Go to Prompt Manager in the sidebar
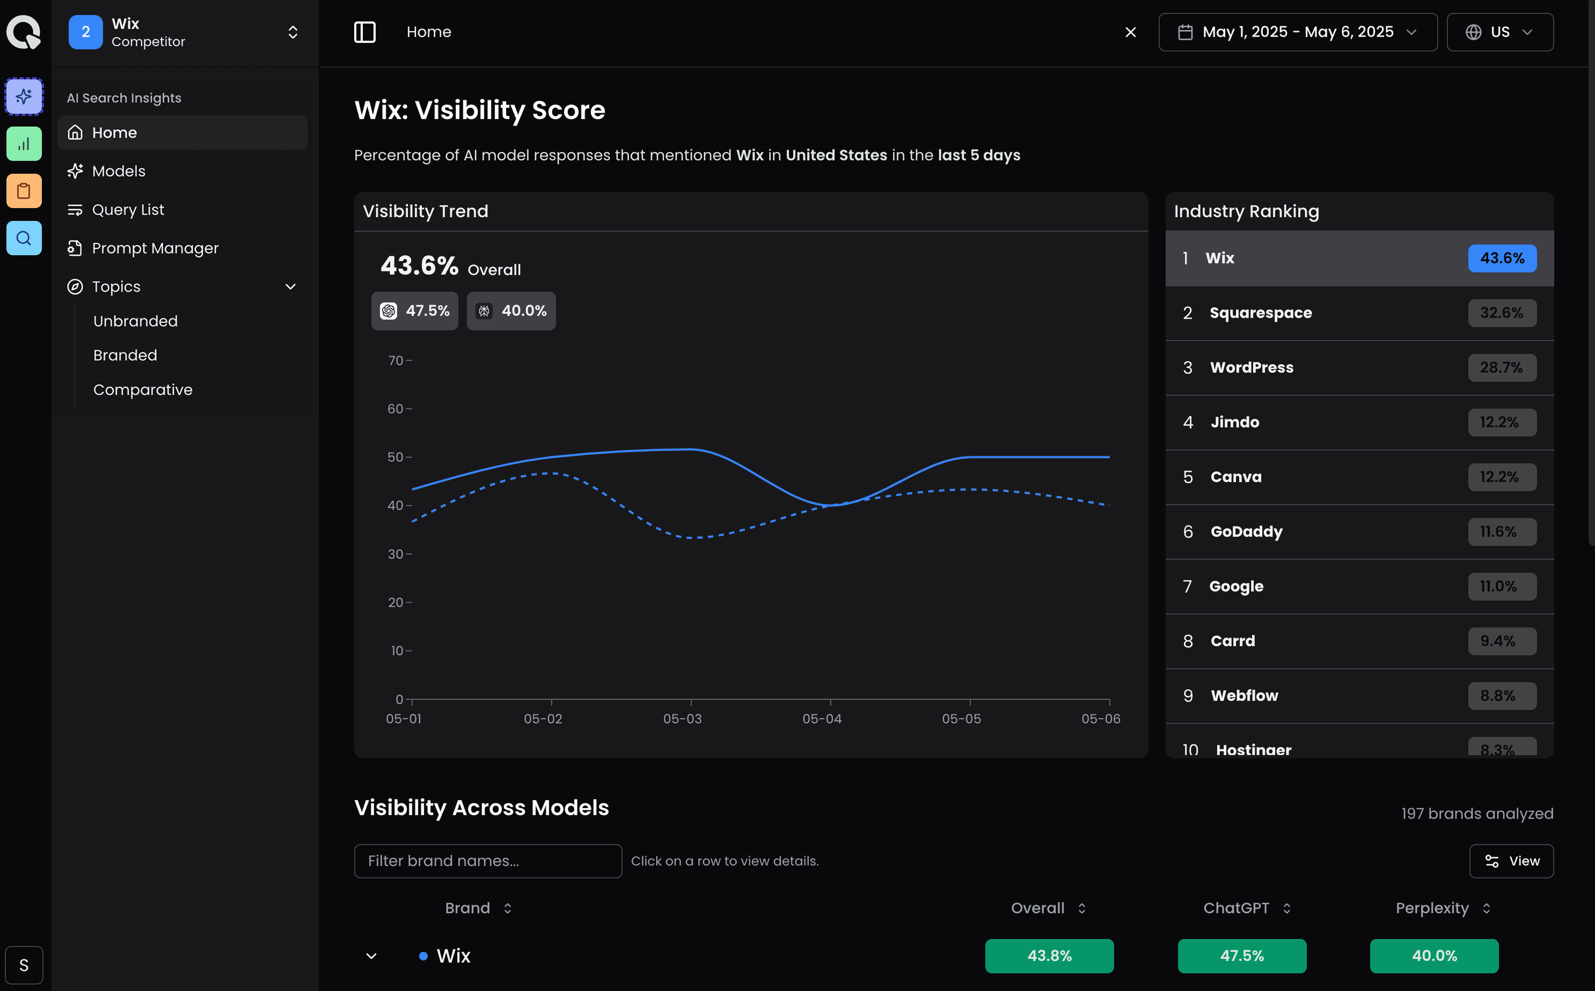1595x991 pixels. click(x=155, y=248)
